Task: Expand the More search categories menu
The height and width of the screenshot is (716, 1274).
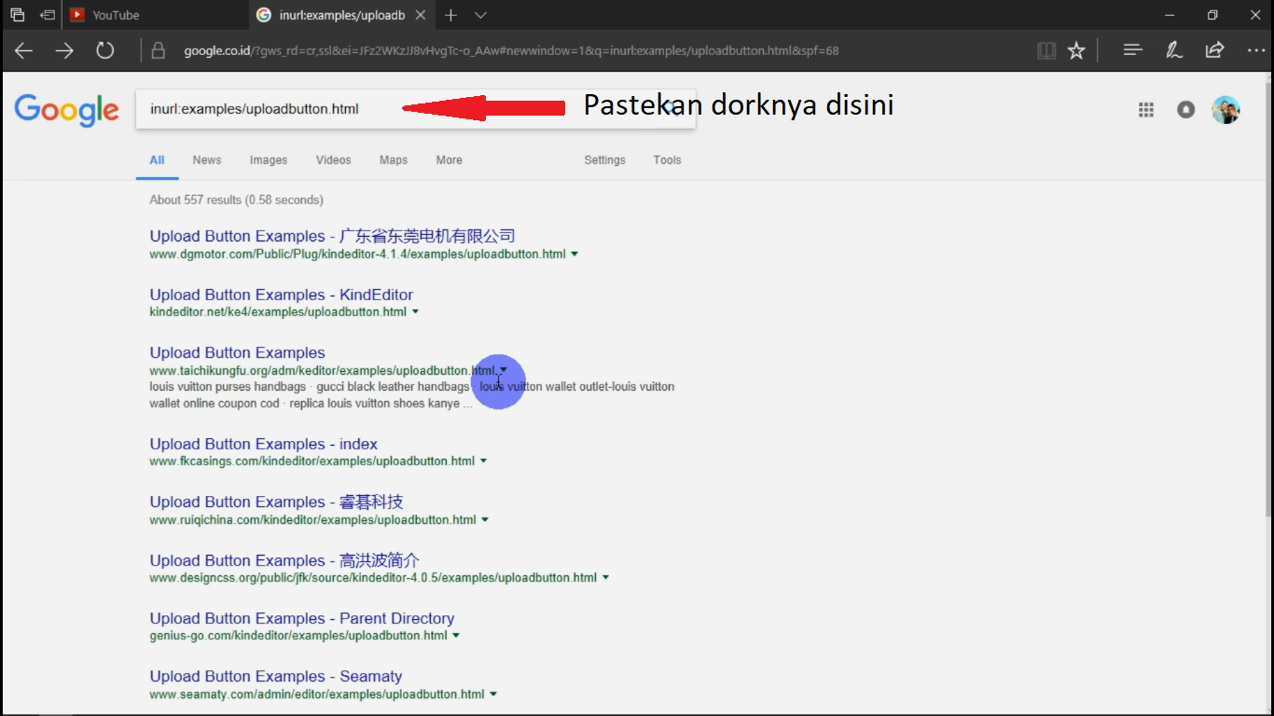Action: [x=449, y=159]
